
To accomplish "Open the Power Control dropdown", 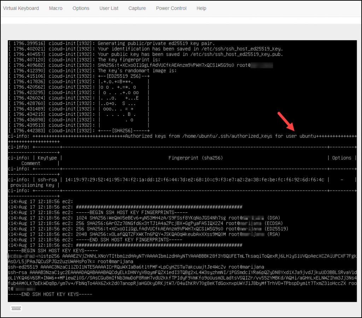I will coord(171,8).
